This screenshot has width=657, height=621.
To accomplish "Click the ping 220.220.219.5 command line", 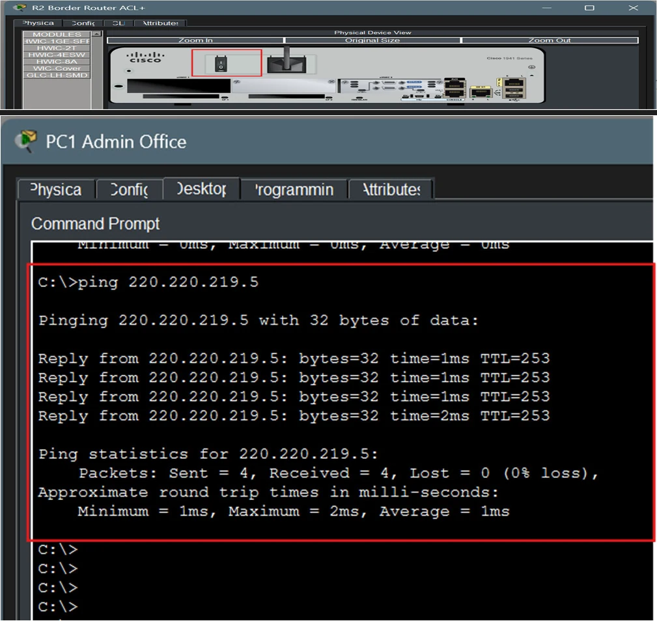I will click(x=148, y=282).
